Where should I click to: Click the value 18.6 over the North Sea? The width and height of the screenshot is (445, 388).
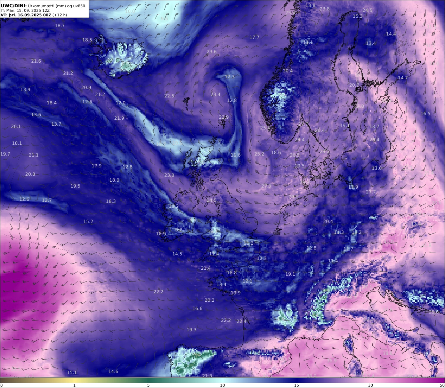pos(276,153)
